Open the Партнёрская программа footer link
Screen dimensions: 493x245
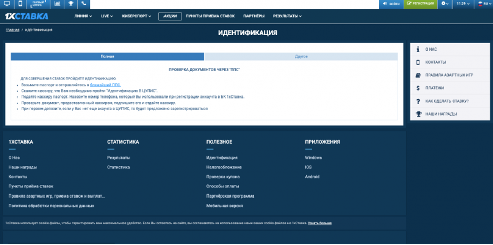coord(230,196)
